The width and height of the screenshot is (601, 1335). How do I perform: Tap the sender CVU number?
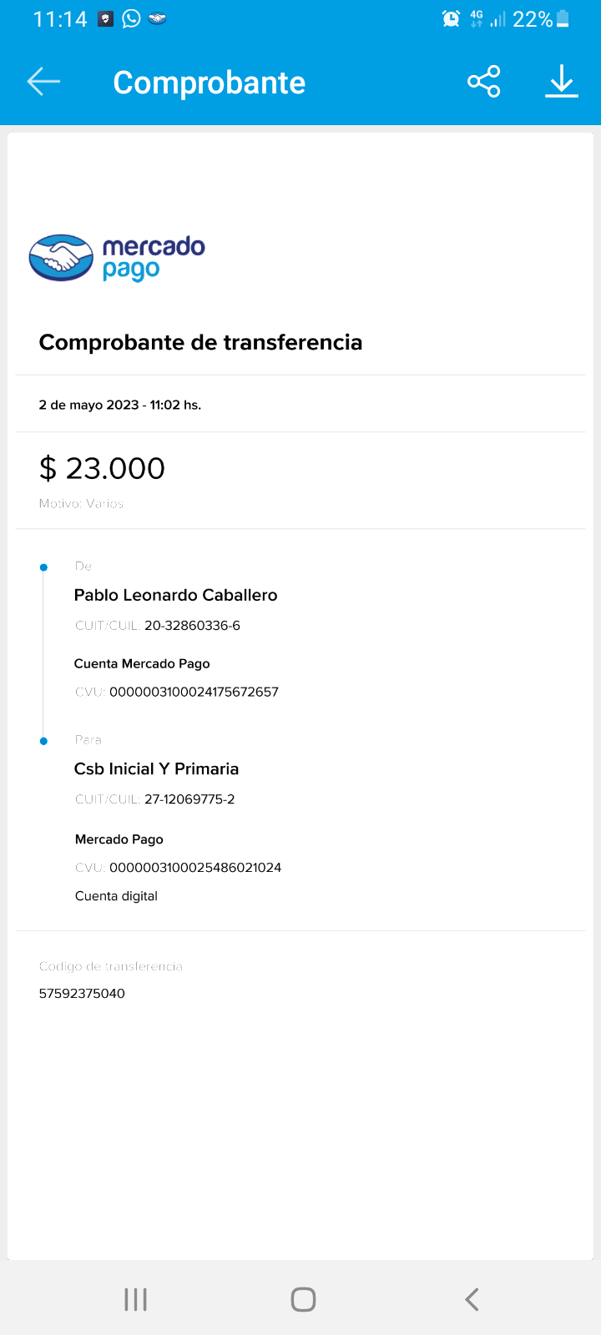[194, 692]
